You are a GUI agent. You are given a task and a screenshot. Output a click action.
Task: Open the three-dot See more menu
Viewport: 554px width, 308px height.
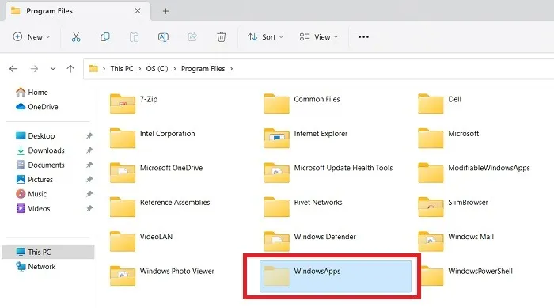coord(363,36)
